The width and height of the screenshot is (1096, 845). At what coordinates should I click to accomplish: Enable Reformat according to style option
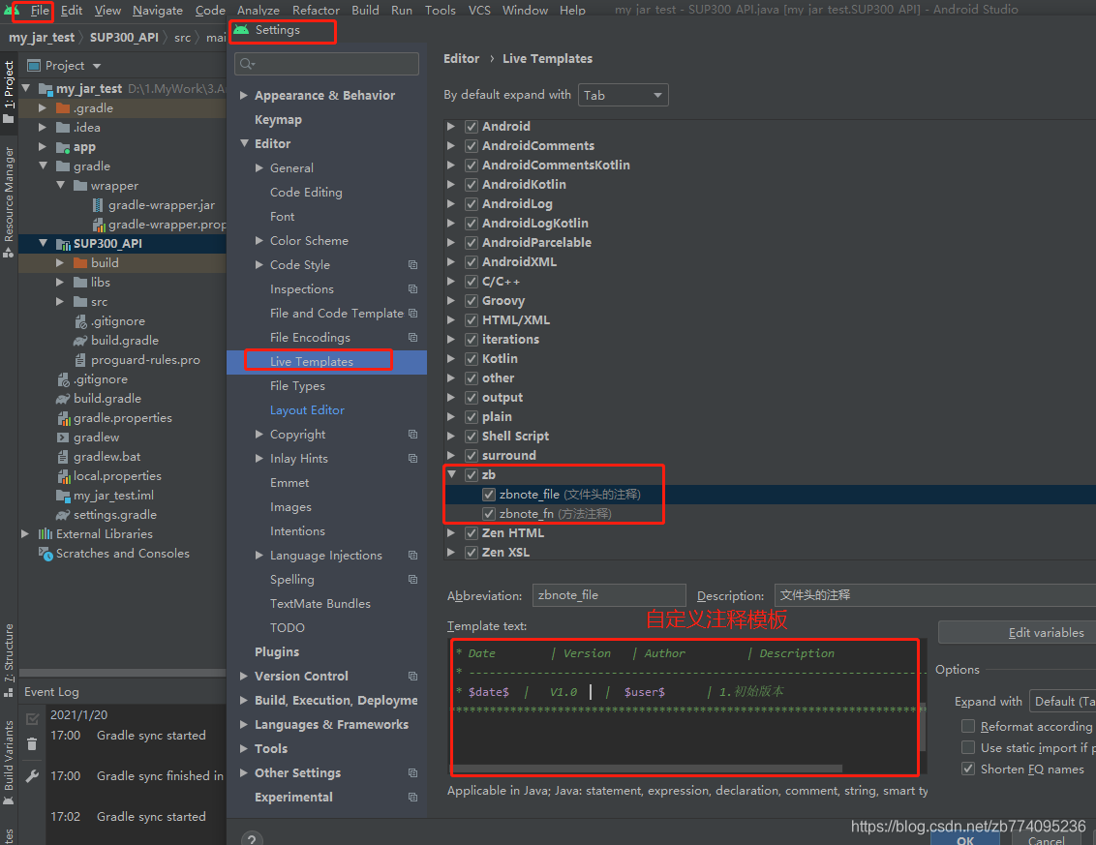click(968, 726)
